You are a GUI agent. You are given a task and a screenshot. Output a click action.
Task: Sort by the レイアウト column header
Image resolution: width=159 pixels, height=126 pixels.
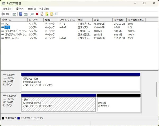click(x=36, y=20)
